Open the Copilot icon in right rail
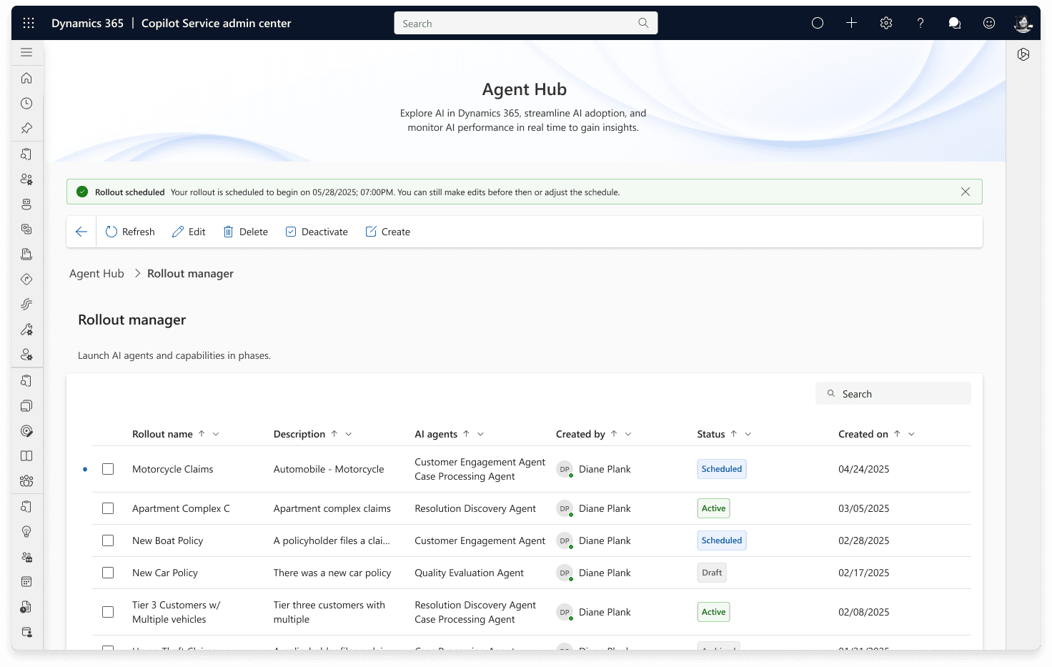 point(1023,54)
